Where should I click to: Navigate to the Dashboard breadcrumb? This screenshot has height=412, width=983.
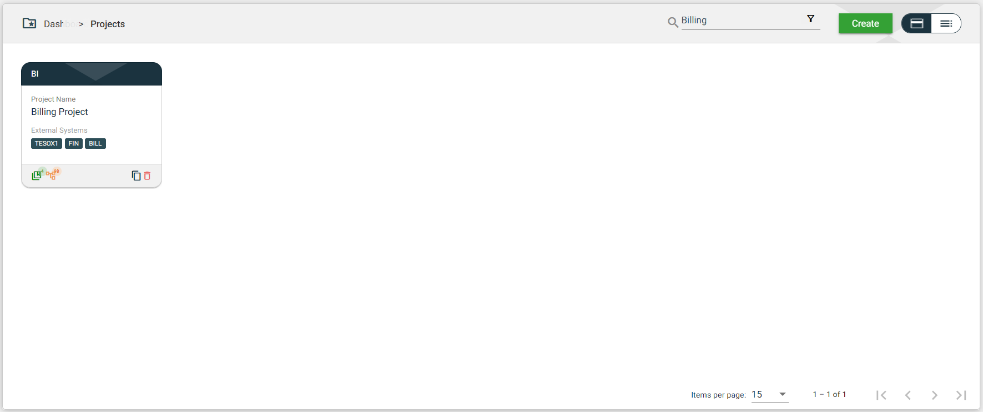coord(58,24)
